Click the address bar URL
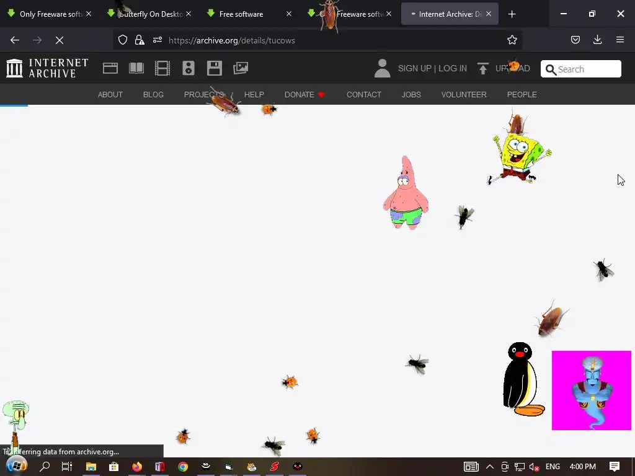 click(232, 40)
